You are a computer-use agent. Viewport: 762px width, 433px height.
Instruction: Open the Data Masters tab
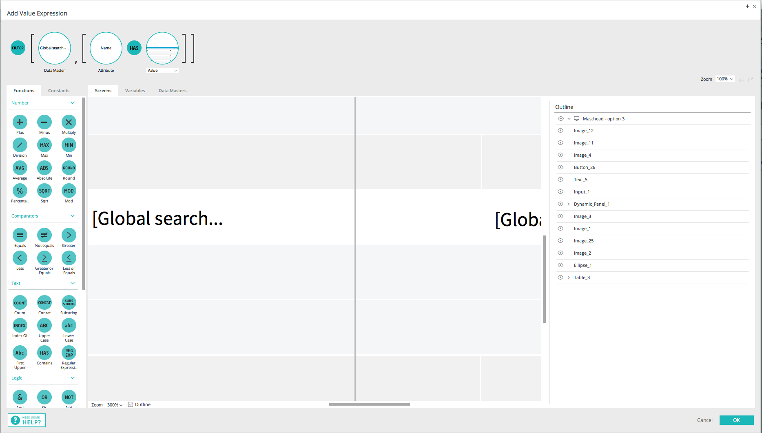coord(172,91)
